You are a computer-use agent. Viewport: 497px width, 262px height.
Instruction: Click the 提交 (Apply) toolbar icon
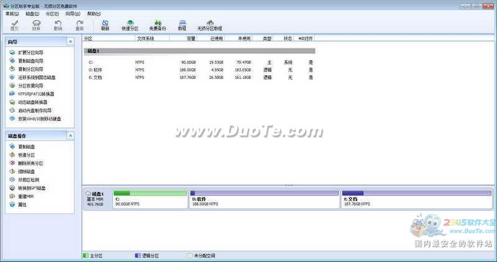click(14, 25)
